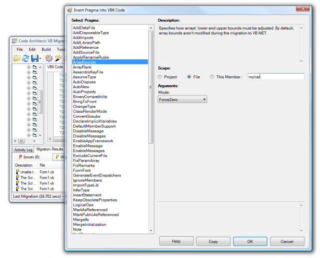Switch to the Activity Log tab

pyautogui.click(x=23, y=150)
